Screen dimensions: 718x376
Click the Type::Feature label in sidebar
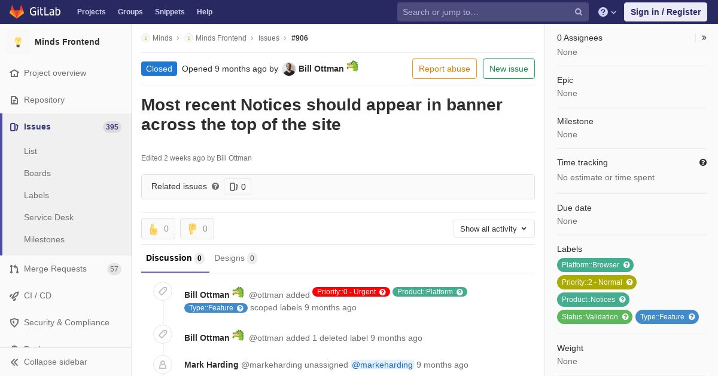[667, 317]
